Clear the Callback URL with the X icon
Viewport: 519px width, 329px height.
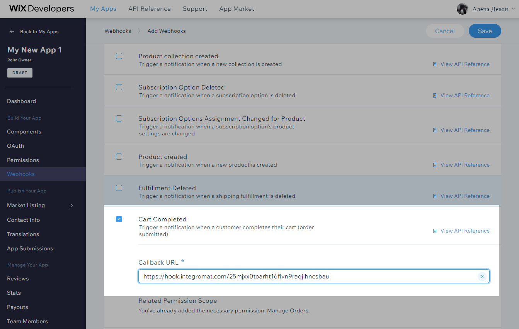pos(482,277)
